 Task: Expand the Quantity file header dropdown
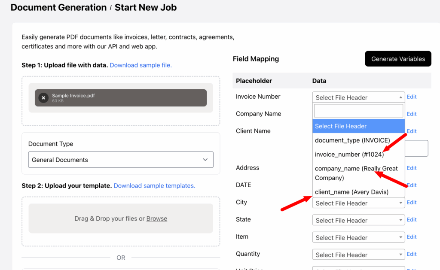click(358, 255)
